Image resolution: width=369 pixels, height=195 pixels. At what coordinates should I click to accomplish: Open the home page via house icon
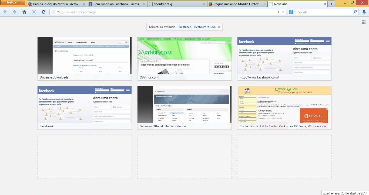(x=24, y=12)
